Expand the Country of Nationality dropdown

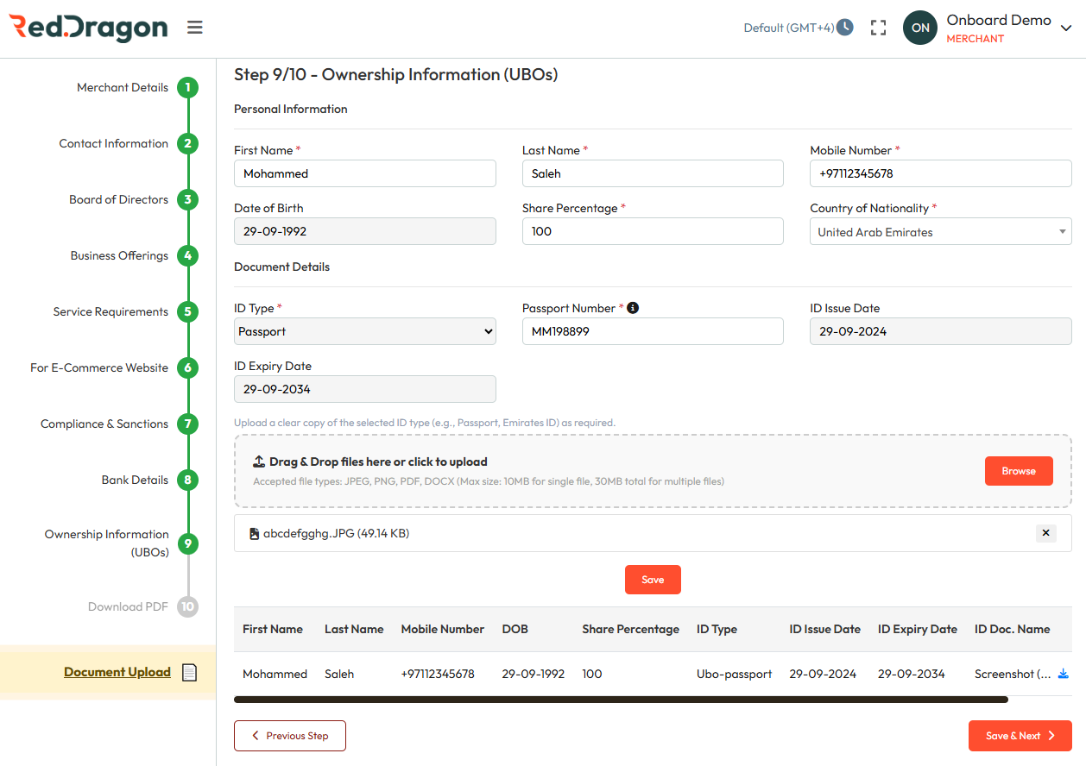point(940,232)
